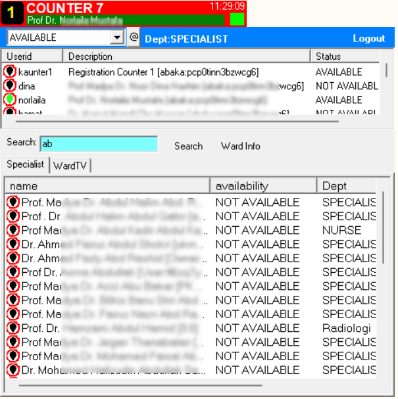Click the specialist list horizontal scrollbar
Viewport: 398px width, 399px height.
(141, 385)
